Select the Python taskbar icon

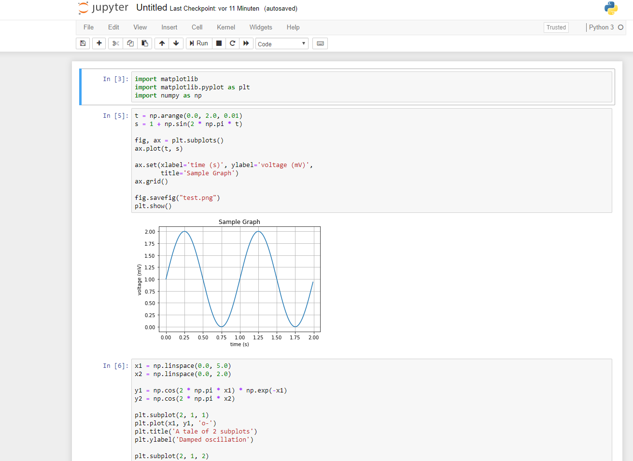tap(610, 8)
